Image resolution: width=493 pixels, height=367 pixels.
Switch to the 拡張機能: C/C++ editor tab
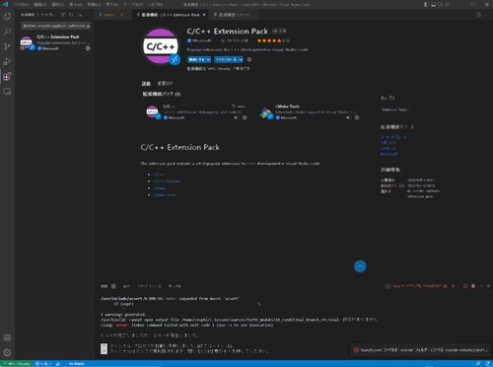(x=234, y=15)
